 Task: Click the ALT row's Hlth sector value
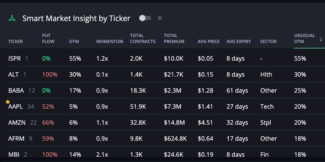(266, 74)
